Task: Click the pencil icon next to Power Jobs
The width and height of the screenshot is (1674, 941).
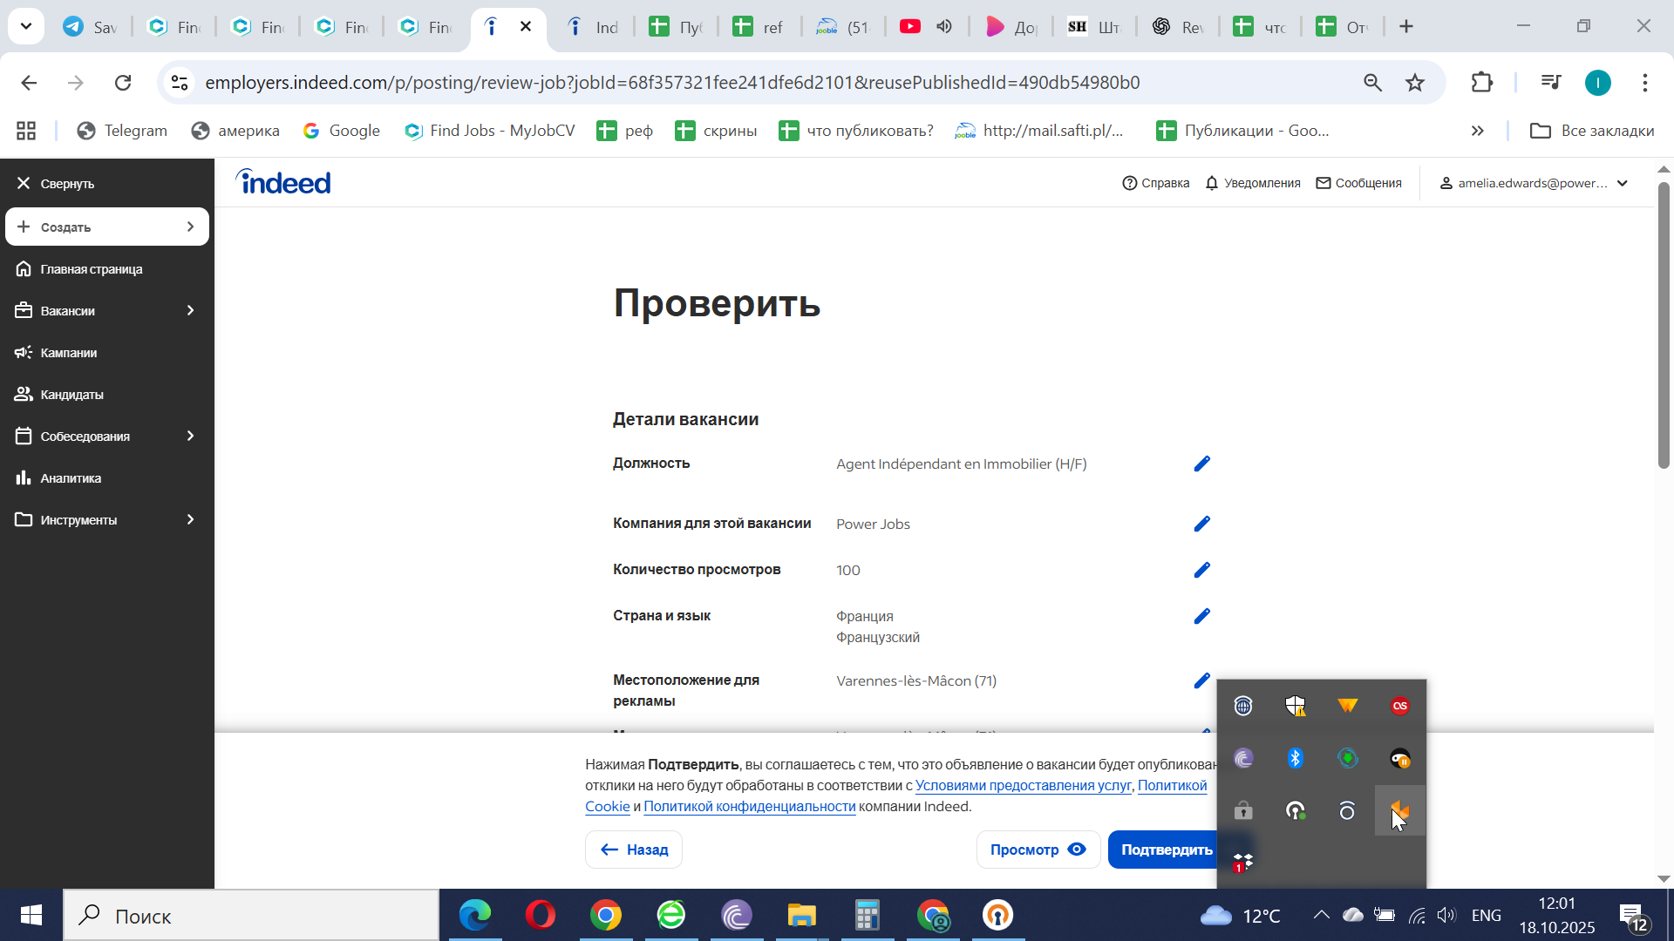Action: 1201,524
